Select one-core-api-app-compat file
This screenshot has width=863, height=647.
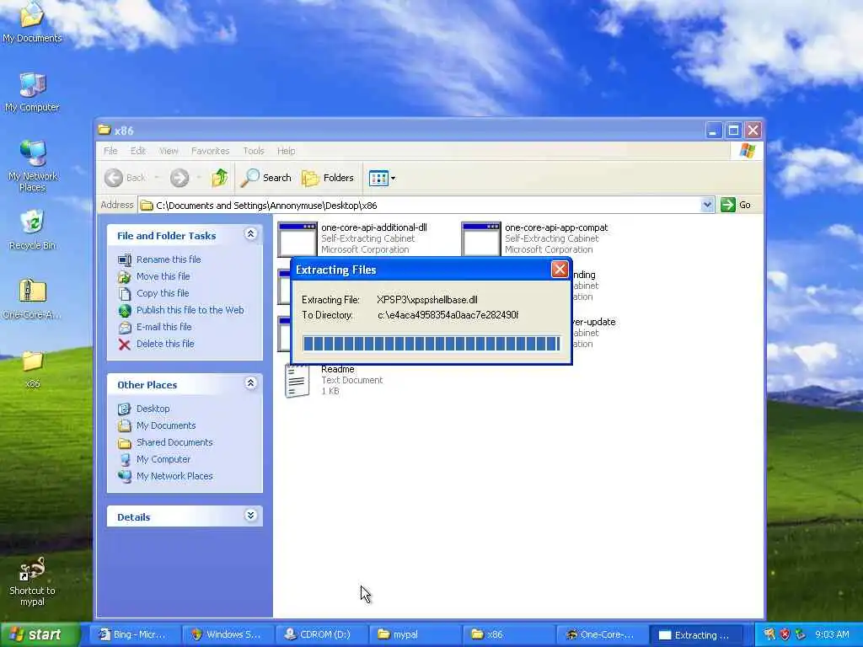pyautogui.click(x=535, y=238)
